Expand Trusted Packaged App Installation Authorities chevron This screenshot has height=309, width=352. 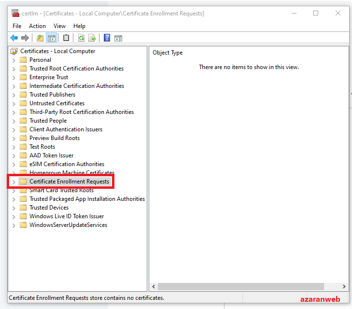tap(14, 199)
